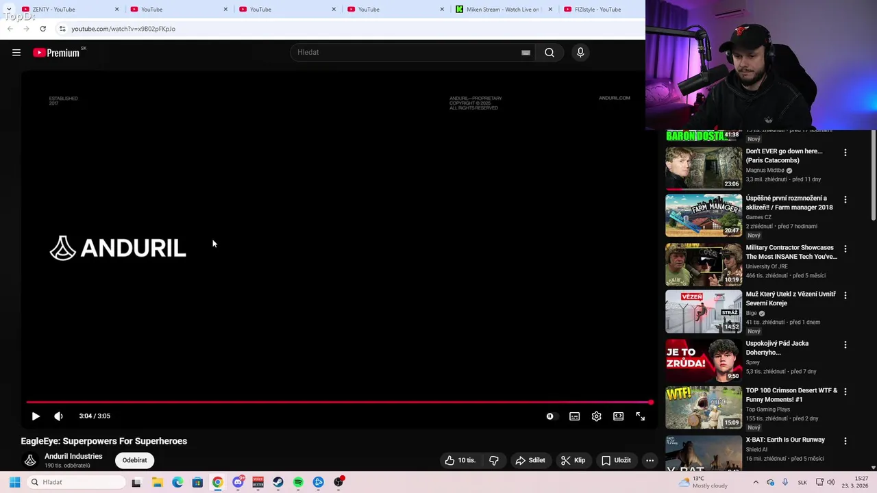Open the YouTube hamburger guide menu
This screenshot has width=877, height=493.
pos(16,53)
